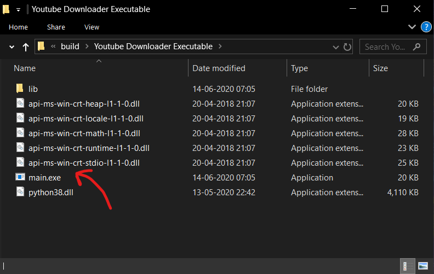The image size is (434, 274).
Task: Click the 19 KB size value
Action: [x=408, y=119]
